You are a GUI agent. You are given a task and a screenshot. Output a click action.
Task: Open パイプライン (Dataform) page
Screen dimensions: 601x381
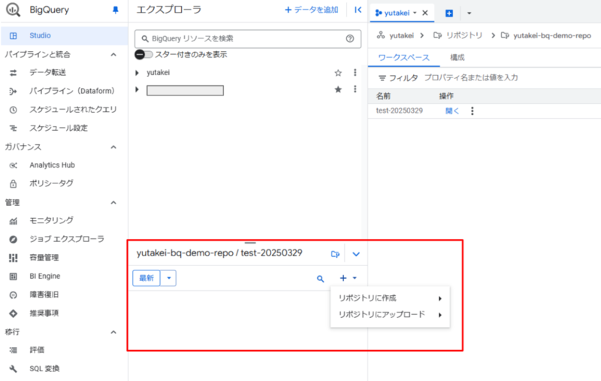[71, 91]
